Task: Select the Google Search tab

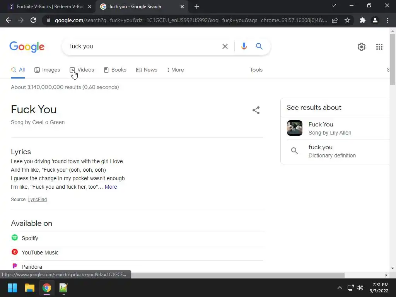Action: point(142,7)
